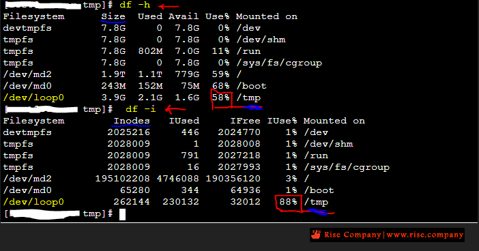This screenshot has height=251, width=479.
Task: Click the used inodes value '4746088'
Action: (x=178, y=179)
